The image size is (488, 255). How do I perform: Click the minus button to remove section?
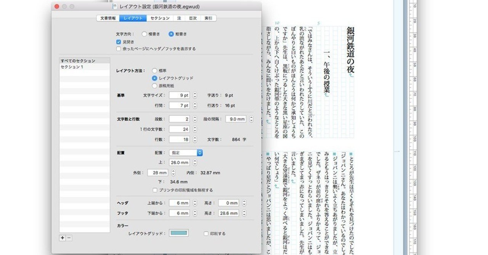[x=69, y=238]
